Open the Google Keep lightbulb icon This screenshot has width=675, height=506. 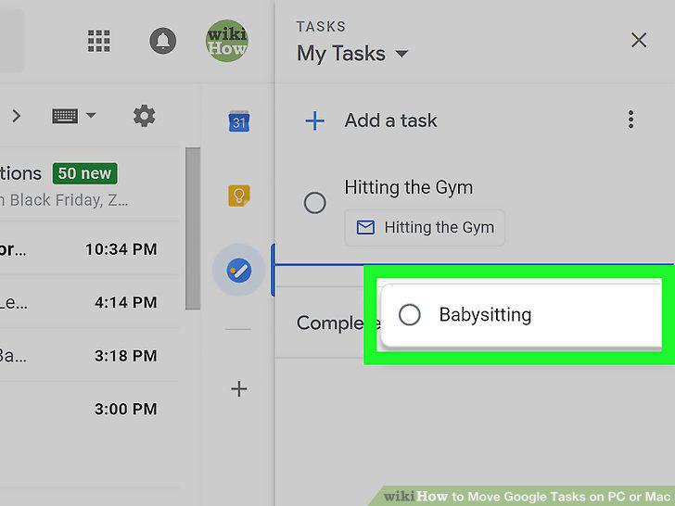tap(239, 196)
